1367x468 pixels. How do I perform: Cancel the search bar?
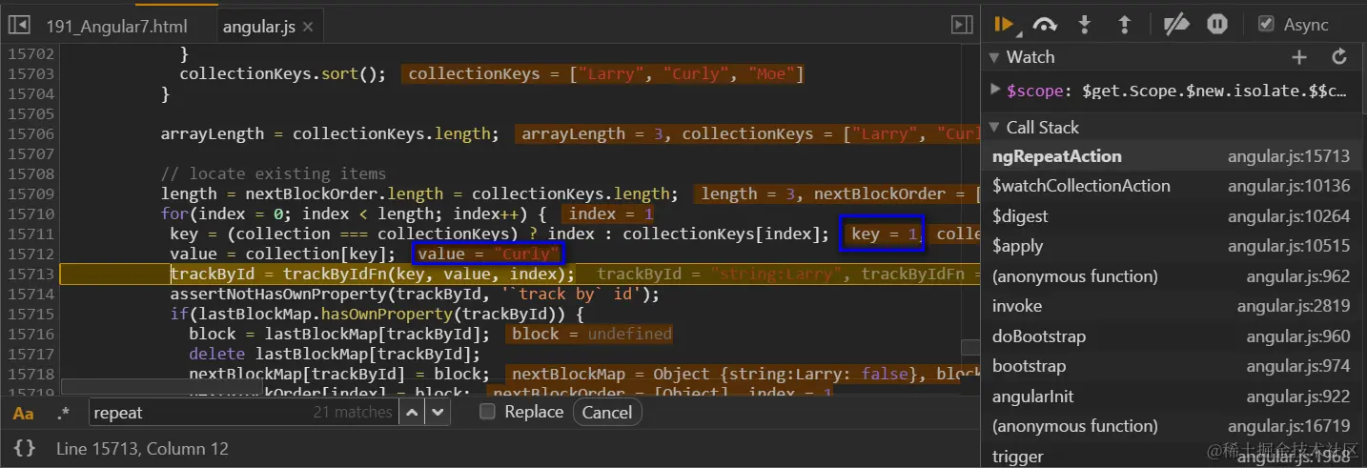[x=607, y=413]
